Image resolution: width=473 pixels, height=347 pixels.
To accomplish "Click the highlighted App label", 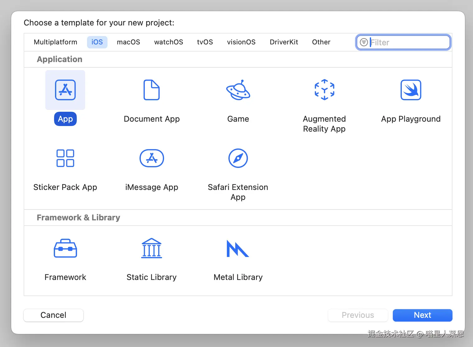I will click(x=65, y=119).
